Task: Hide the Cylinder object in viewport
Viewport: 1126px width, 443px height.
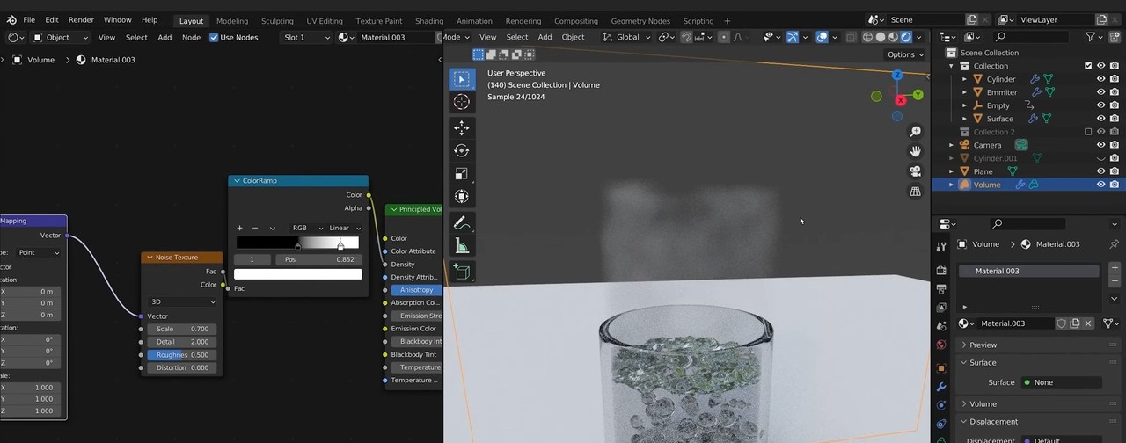Action: point(1100,79)
